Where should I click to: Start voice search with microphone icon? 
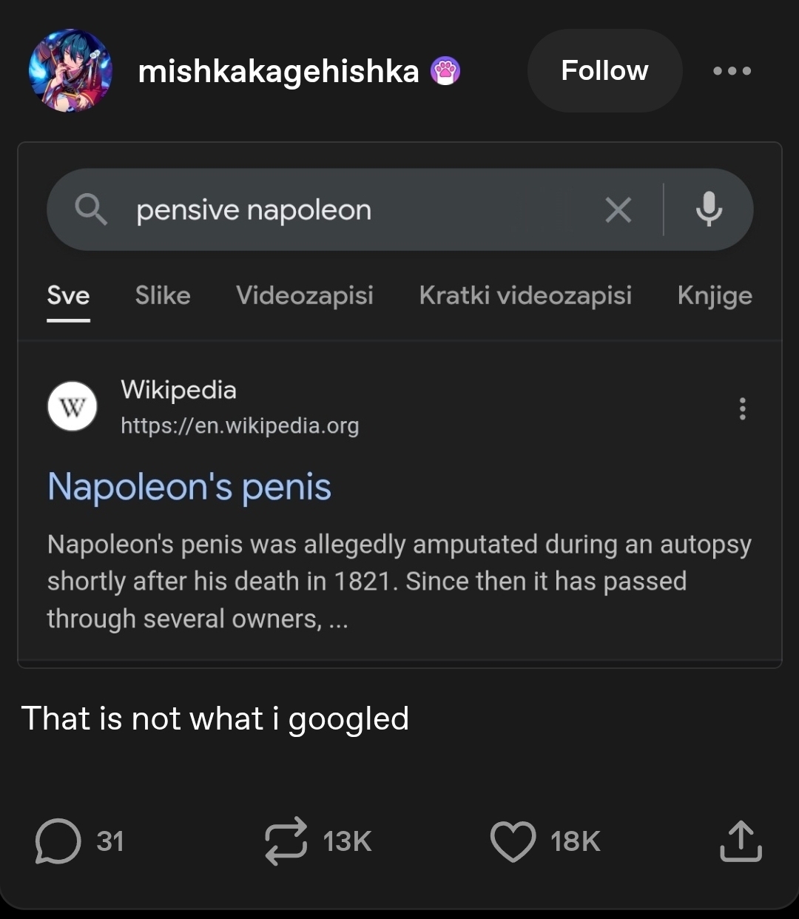(709, 209)
